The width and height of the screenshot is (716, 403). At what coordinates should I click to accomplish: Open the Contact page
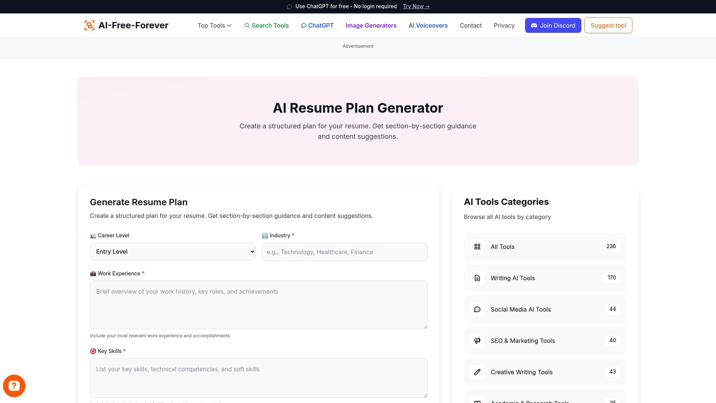coord(471,25)
